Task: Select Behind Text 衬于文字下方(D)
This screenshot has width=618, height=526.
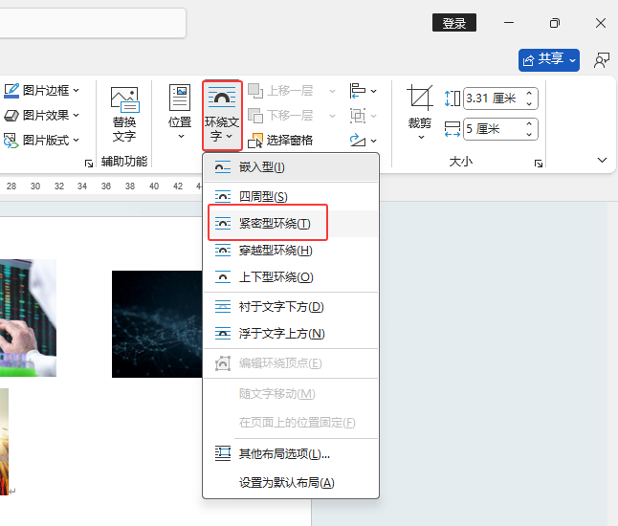Action: click(x=291, y=307)
